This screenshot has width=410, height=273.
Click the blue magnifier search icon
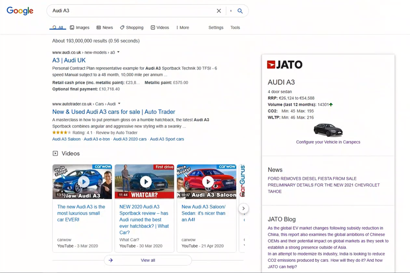pyautogui.click(x=240, y=11)
